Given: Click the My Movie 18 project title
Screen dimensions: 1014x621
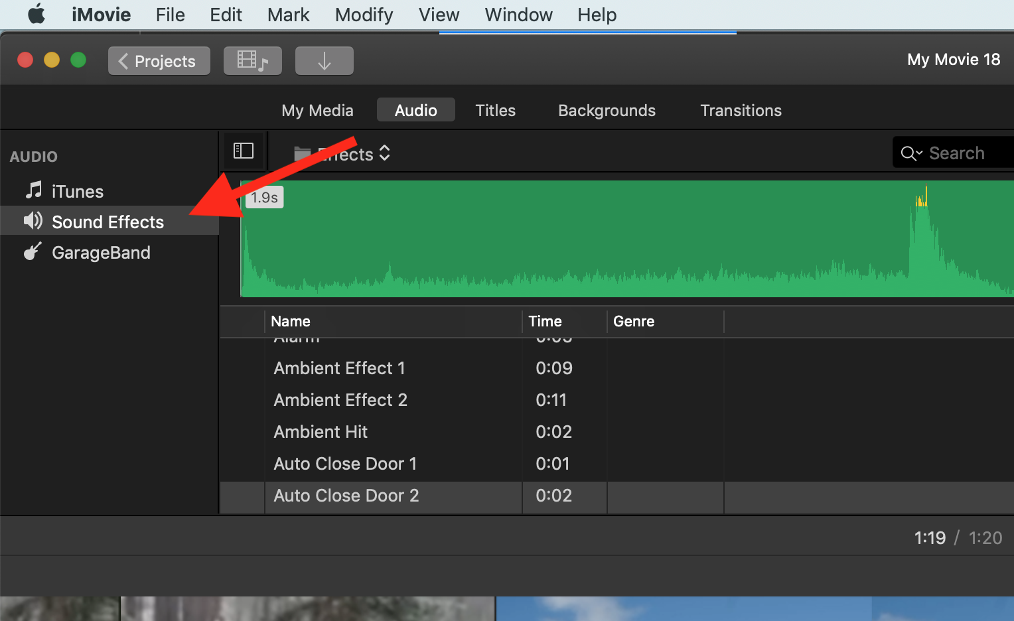Looking at the screenshot, I should [954, 60].
